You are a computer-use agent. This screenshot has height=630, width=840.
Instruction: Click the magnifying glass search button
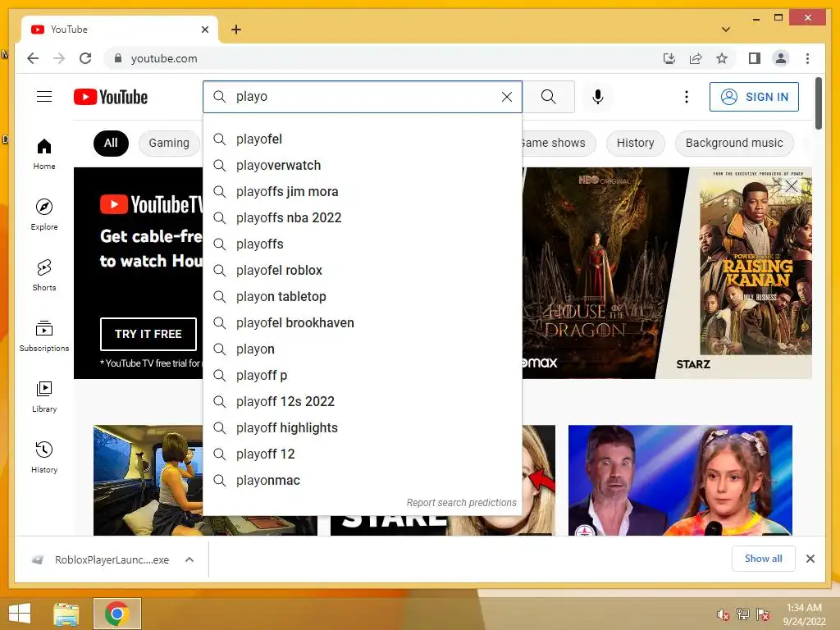pos(548,97)
